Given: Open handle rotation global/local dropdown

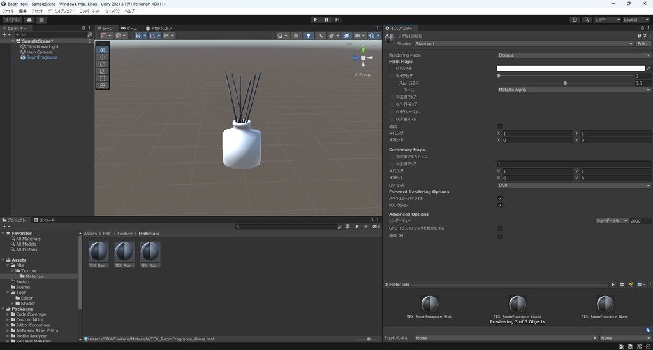Looking at the screenshot, I should tap(121, 36).
